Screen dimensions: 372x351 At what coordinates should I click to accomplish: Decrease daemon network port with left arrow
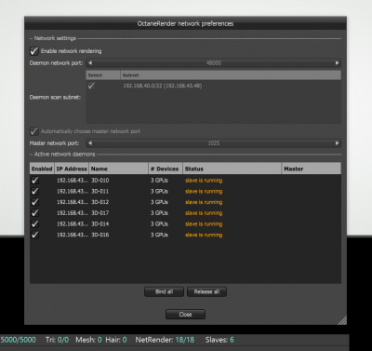click(90, 63)
